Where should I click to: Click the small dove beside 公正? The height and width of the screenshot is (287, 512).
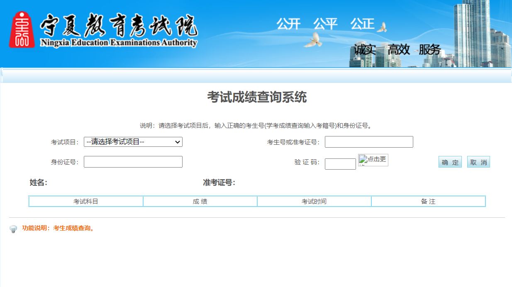pyautogui.click(x=382, y=27)
